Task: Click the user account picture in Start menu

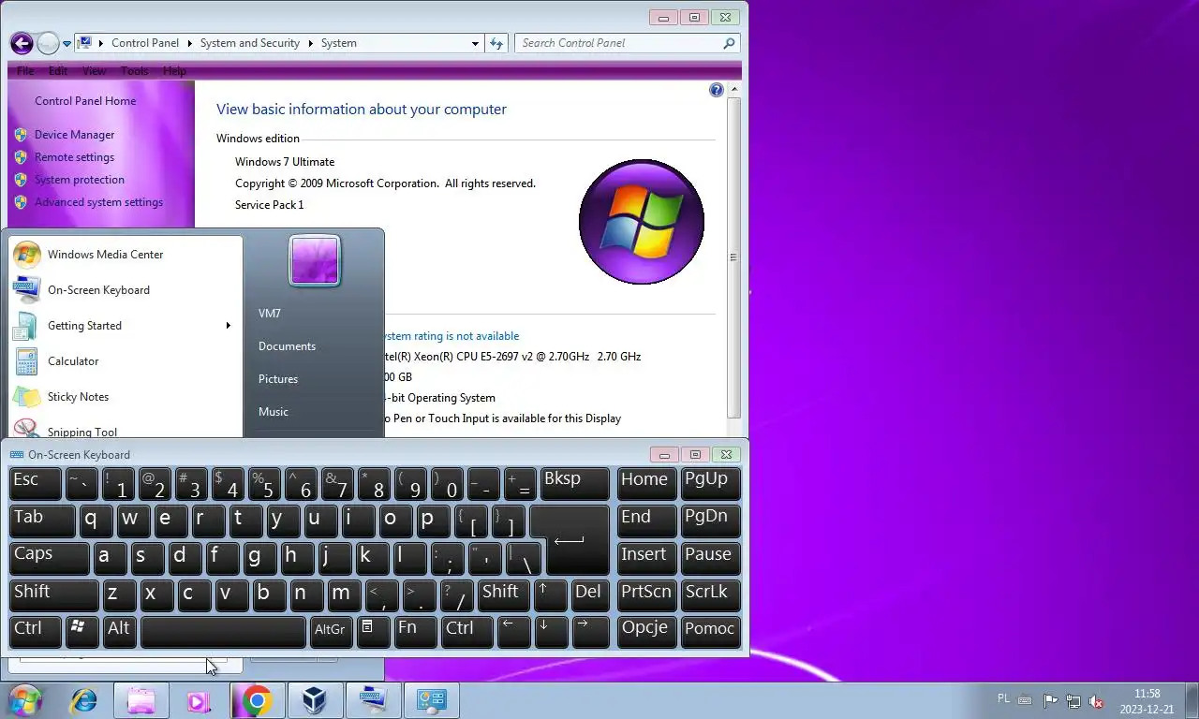Action: pyautogui.click(x=315, y=260)
